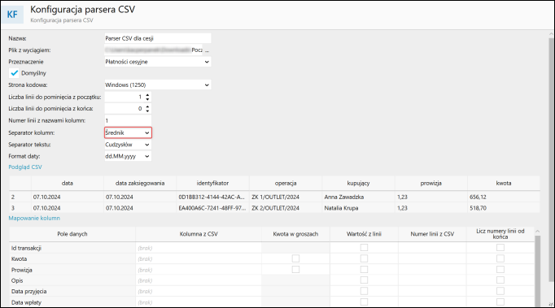Select the kwota column header
Image resolution: width=555 pixels, height=308 pixels.
(x=504, y=183)
